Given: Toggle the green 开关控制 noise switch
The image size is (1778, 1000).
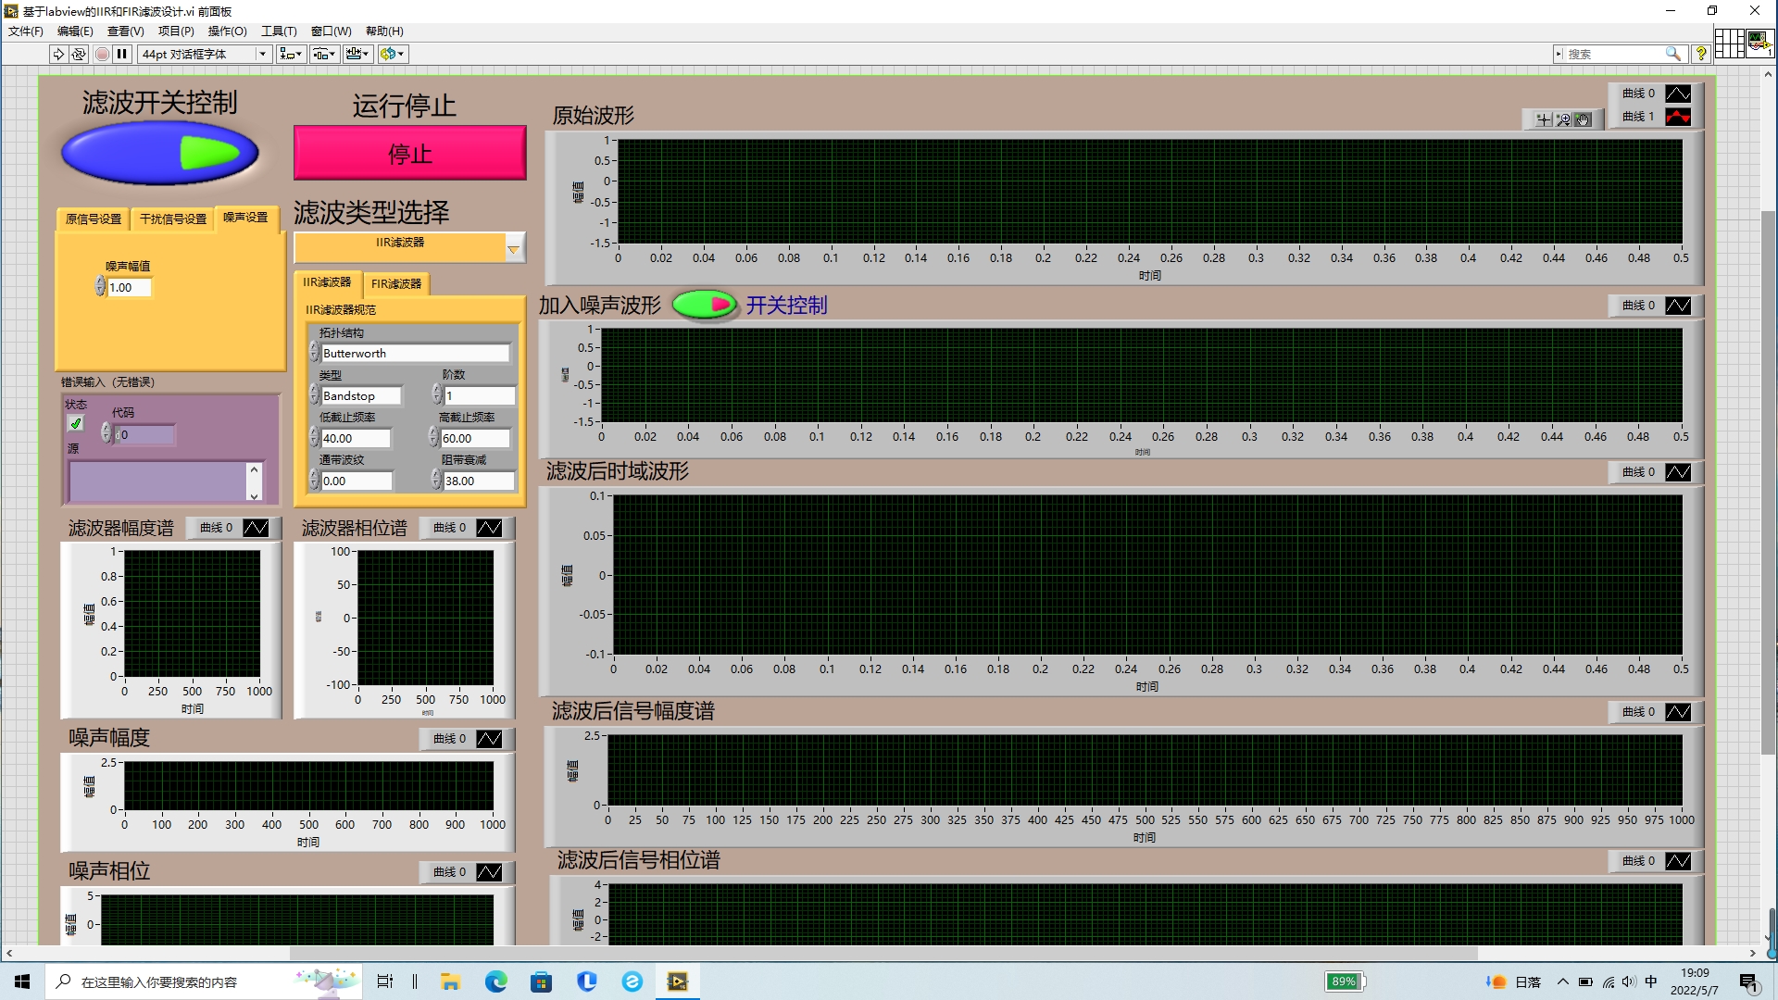Looking at the screenshot, I should click(x=704, y=305).
